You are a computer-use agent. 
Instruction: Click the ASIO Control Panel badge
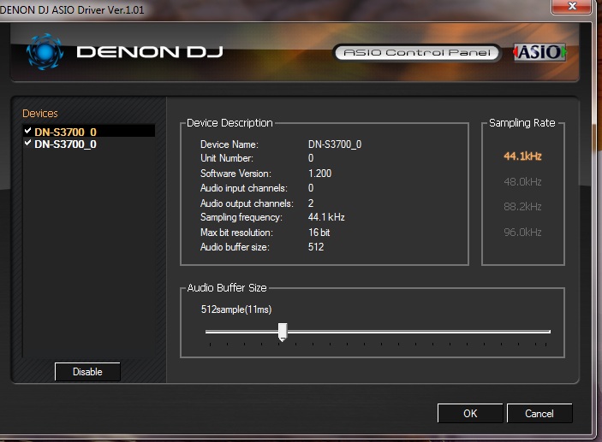[416, 53]
